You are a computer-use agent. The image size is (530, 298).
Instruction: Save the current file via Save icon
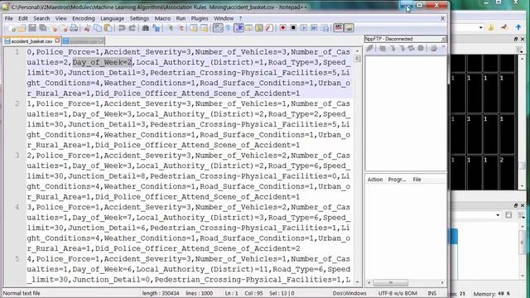click(32, 28)
